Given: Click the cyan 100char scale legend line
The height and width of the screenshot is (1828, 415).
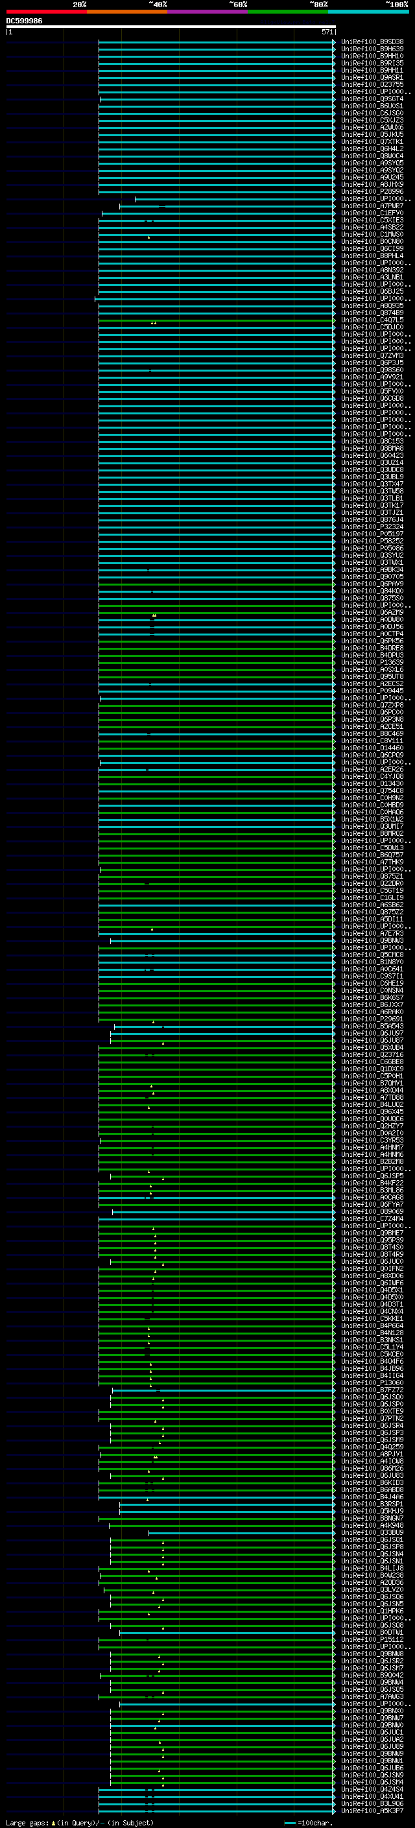Looking at the screenshot, I should tap(289, 1822).
